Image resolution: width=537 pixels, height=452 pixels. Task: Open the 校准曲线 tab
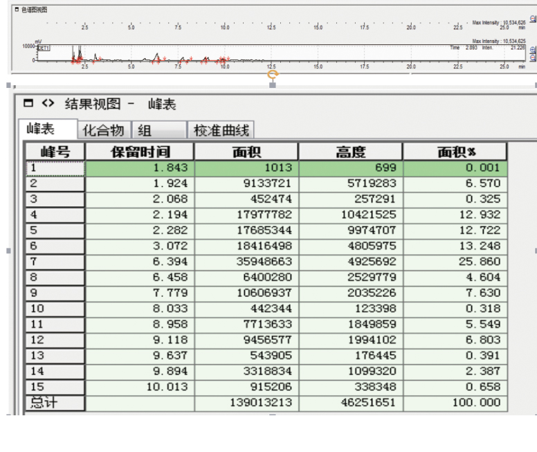coord(221,130)
